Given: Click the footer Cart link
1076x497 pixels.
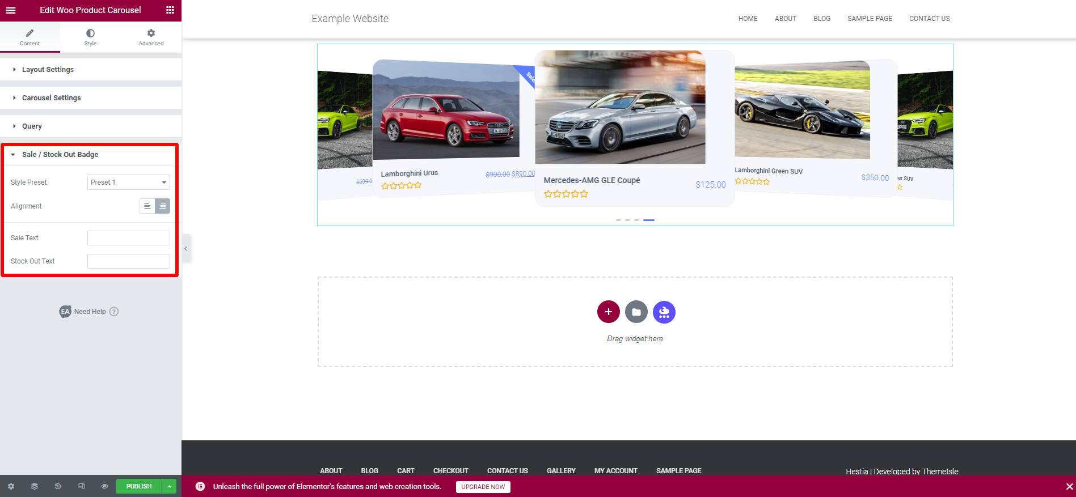Looking at the screenshot, I should tap(406, 471).
